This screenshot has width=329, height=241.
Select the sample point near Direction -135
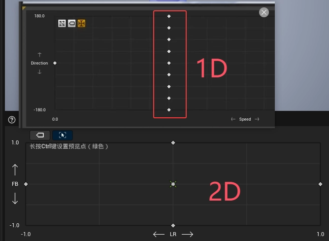(x=169, y=98)
